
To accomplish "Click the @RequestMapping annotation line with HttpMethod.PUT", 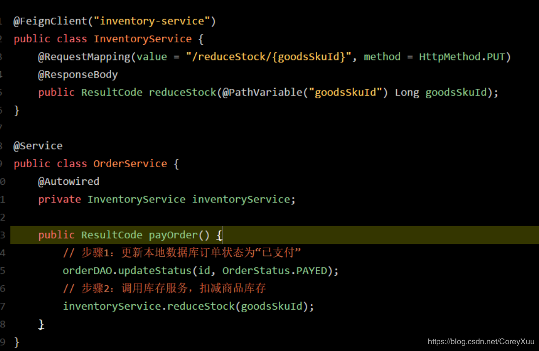I will click(274, 57).
